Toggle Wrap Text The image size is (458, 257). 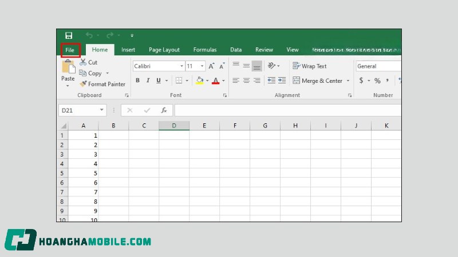[310, 66]
